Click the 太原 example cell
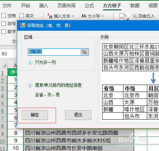The width and height of the screenshot is (159, 151). (135, 102)
